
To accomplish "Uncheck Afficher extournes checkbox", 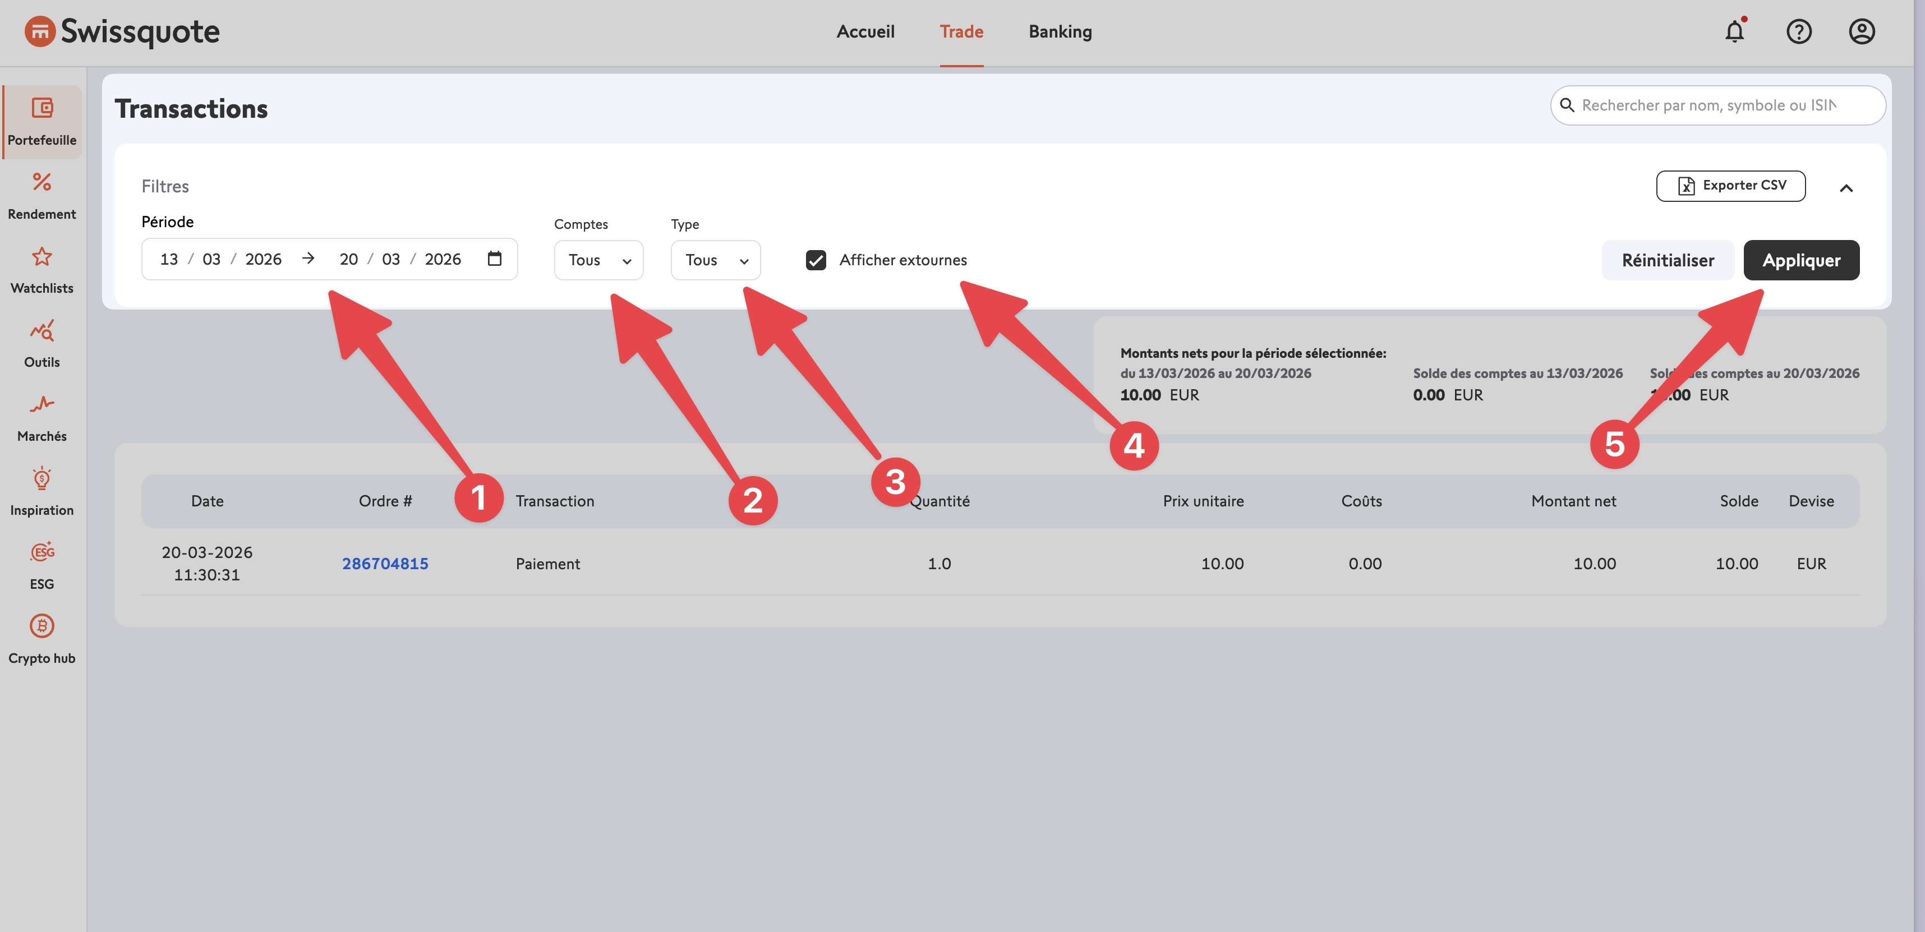I will [816, 260].
